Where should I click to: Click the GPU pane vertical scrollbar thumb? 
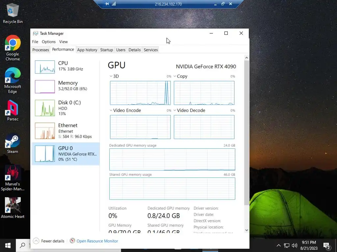coord(246,133)
